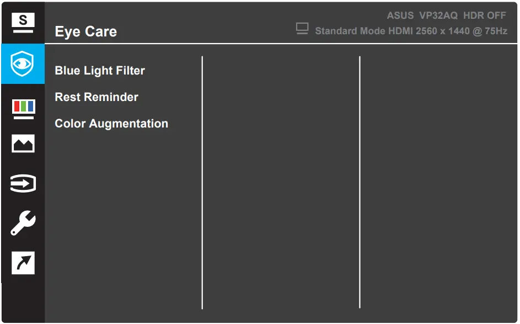Screen dimensions: 520x324
Task: Expand Color Augmentation options
Action: (111, 124)
